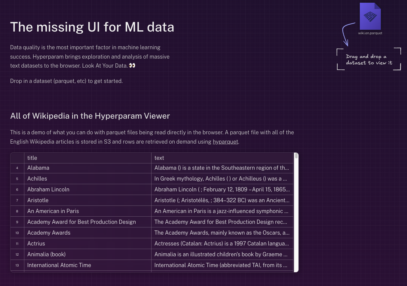Click the curved arrow pointing to drop zone

click(x=347, y=34)
